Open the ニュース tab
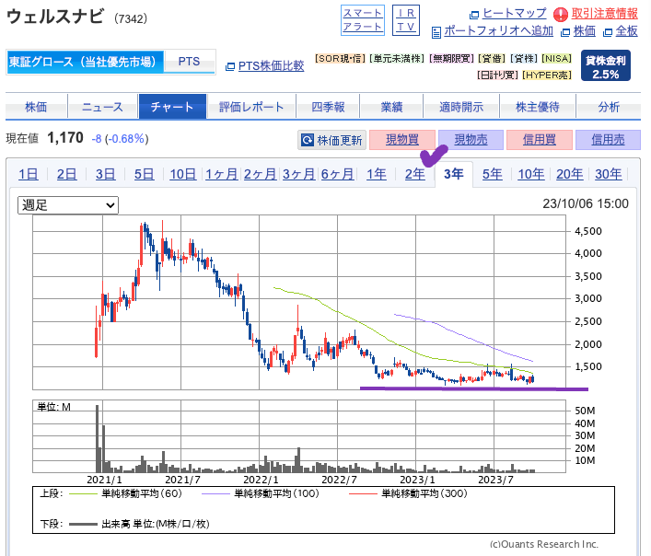Screen dimensions: 651x556 [x=102, y=107]
